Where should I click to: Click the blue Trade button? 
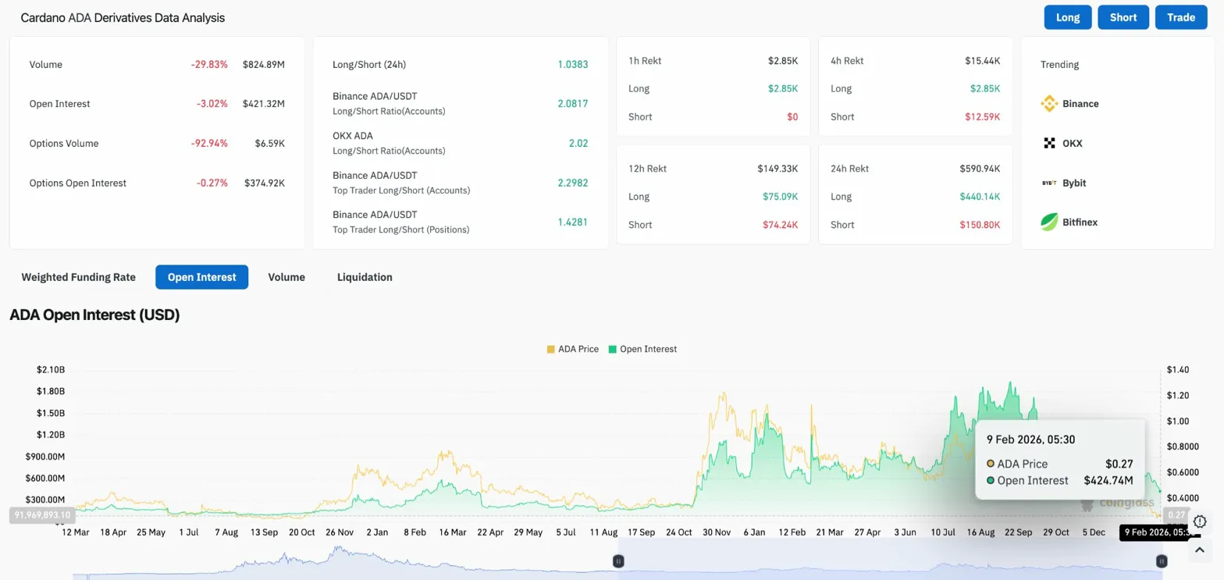(x=1181, y=17)
